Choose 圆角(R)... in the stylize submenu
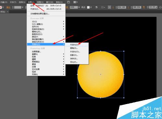This screenshot has height=119, width=162. 77,48
